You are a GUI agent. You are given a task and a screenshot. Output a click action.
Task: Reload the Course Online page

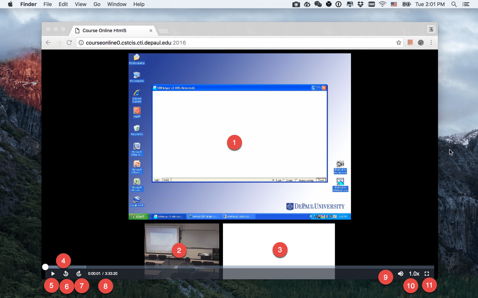69,42
